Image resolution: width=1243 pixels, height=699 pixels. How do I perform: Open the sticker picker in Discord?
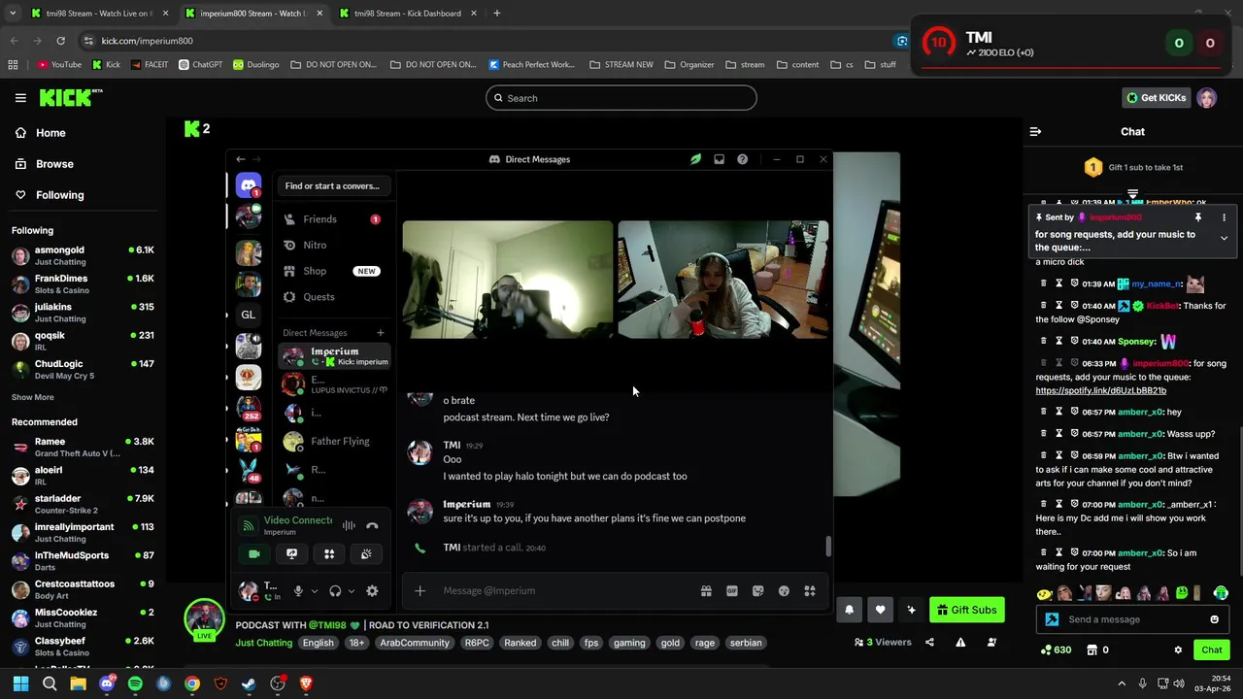[x=757, y=590]
